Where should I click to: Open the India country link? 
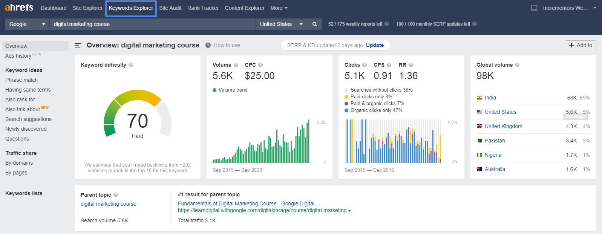(x=490, y=98)
